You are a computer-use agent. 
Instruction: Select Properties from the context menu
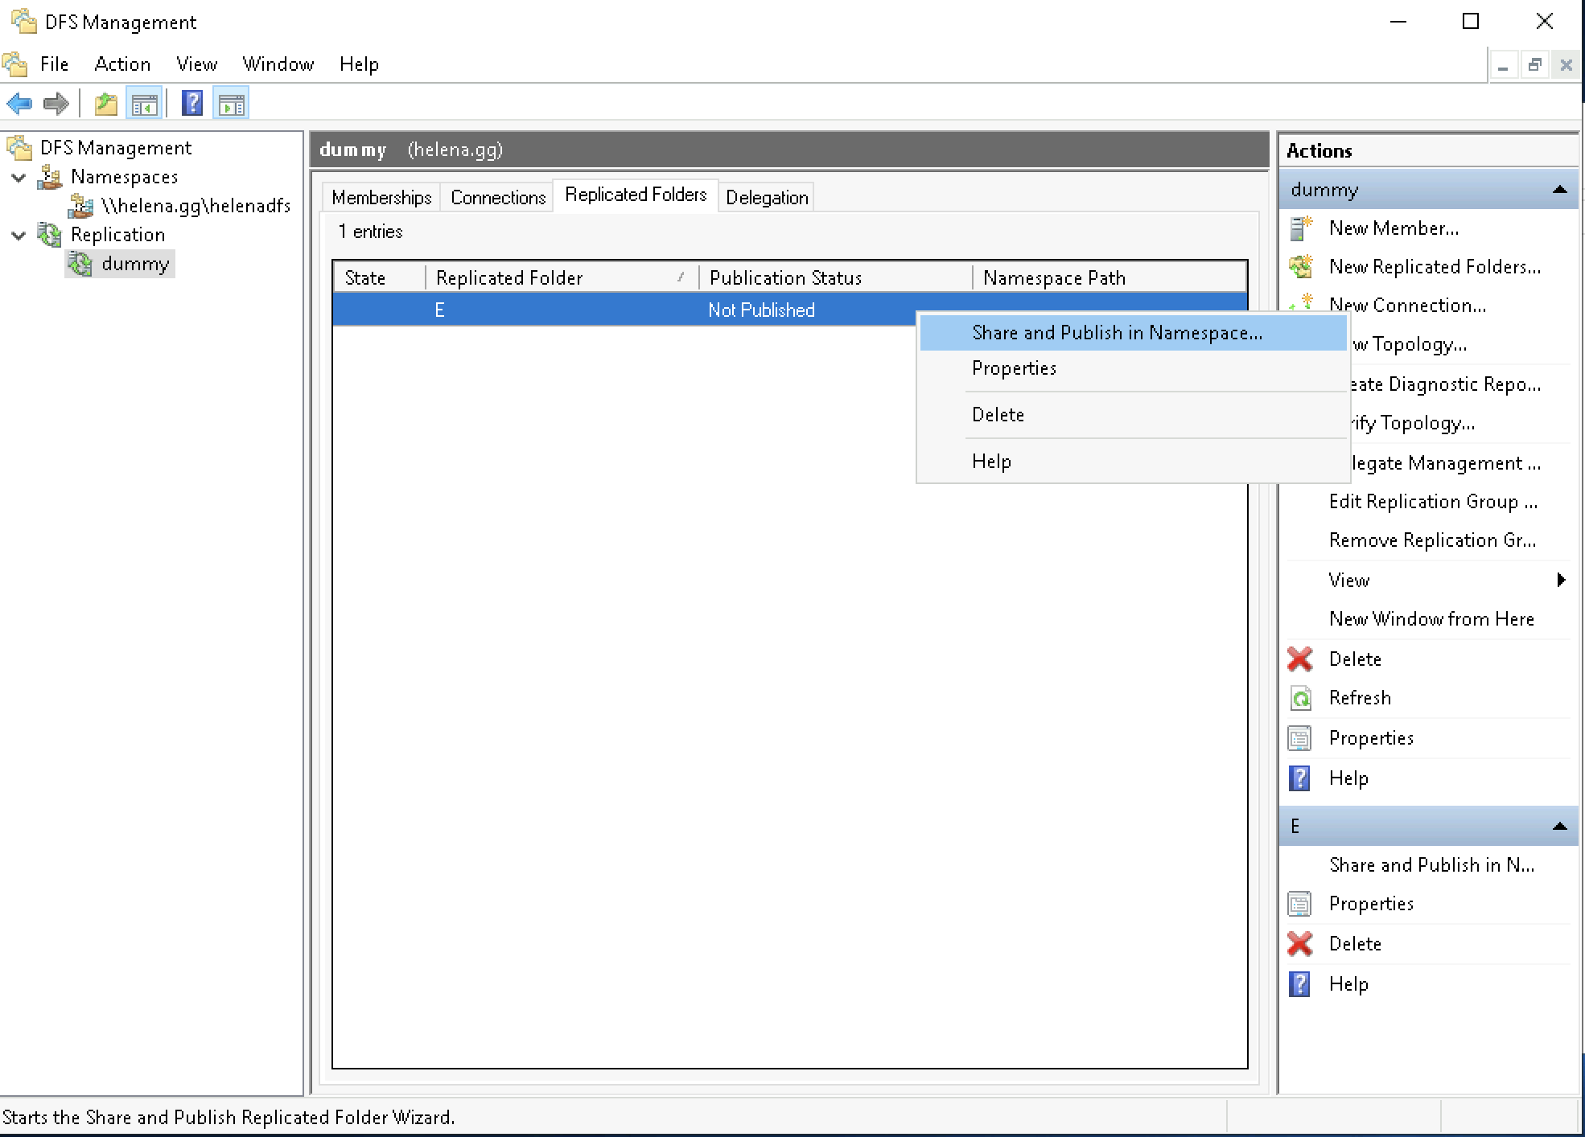click(1014, 368)
